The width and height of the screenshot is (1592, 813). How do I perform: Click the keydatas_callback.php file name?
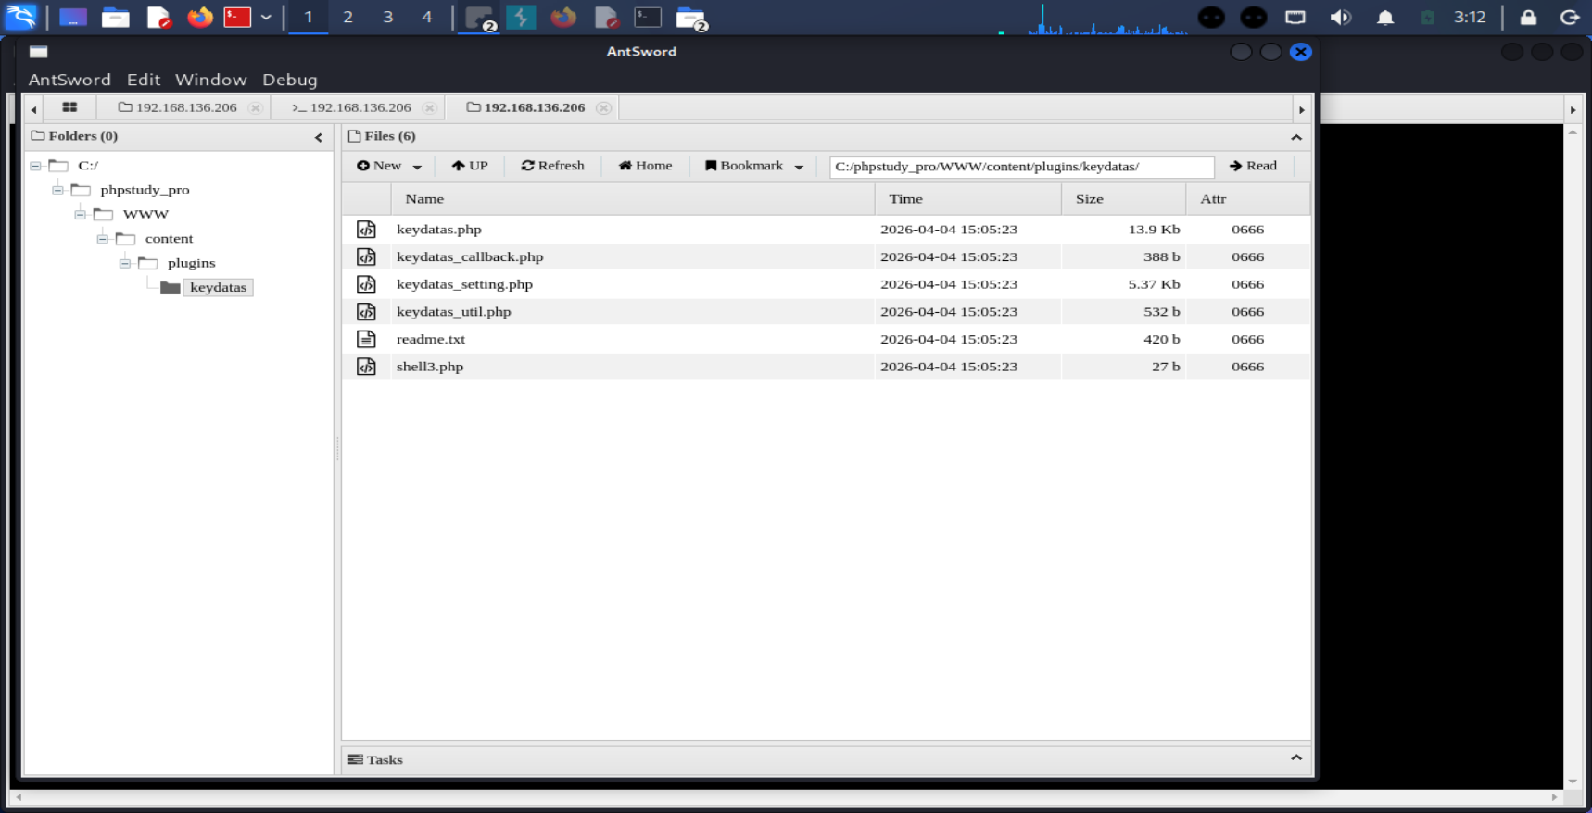[470, 256]
